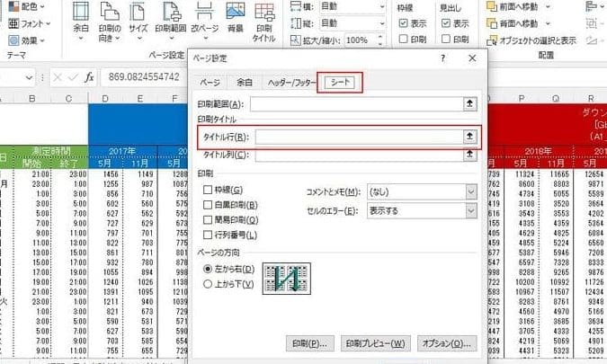Click the 印刷の向き (Orientation) ribbon icon

pos(111,22)
